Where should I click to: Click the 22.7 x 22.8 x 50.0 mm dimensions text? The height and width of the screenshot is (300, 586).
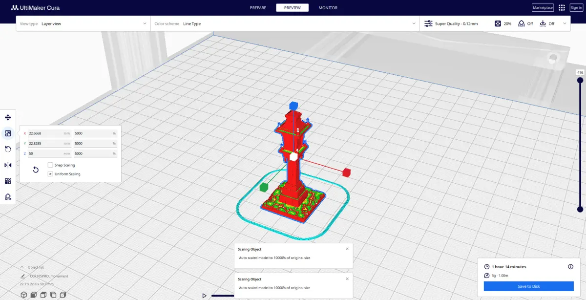pyautogui.click(x=37, y=284)
